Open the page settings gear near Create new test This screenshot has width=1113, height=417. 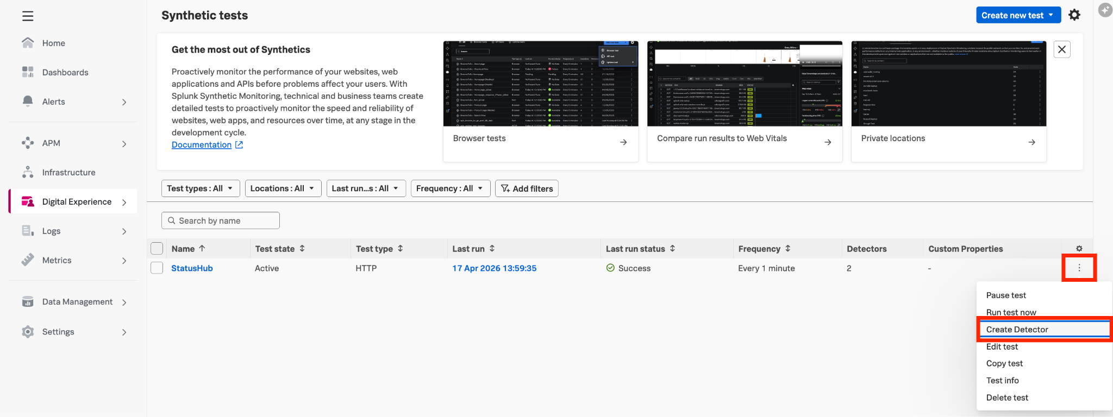(1074, 15)
